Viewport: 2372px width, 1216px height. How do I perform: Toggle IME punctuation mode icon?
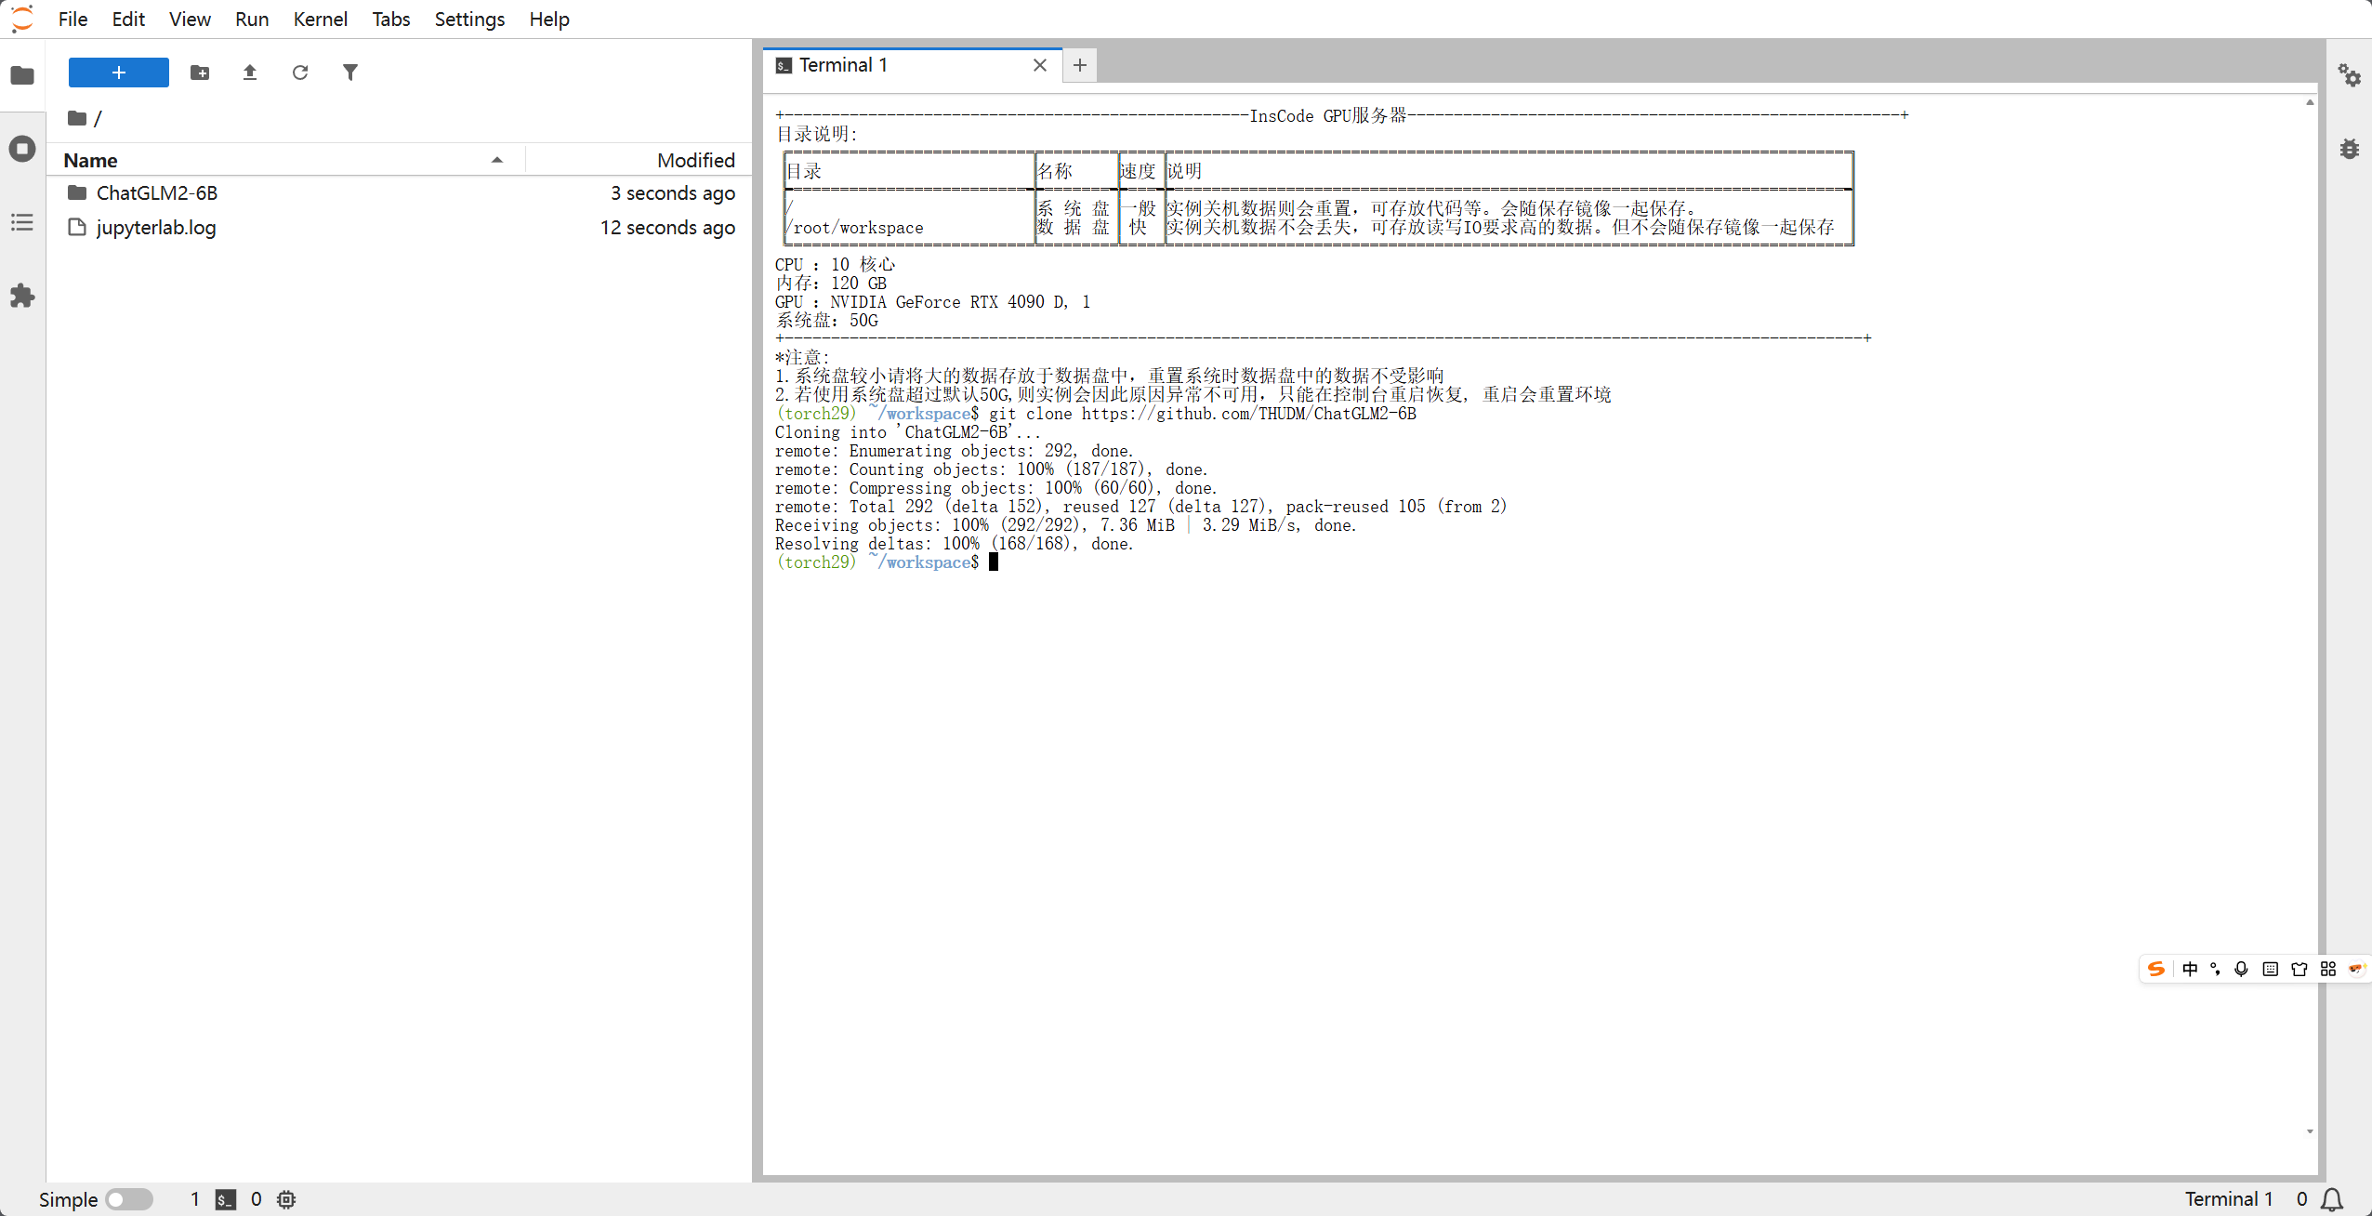tap(2216, 969)
